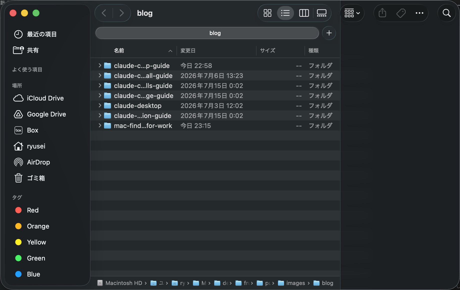Select claude-c...all-guide file name

[143, 75]
